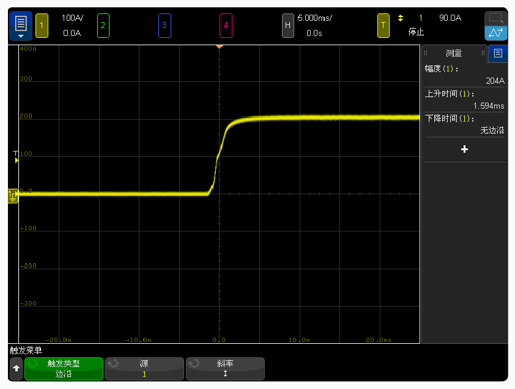This screenshot has width=515, height=389.
Task: Enable blue channel 3
Action: click(x=164, y=26)
